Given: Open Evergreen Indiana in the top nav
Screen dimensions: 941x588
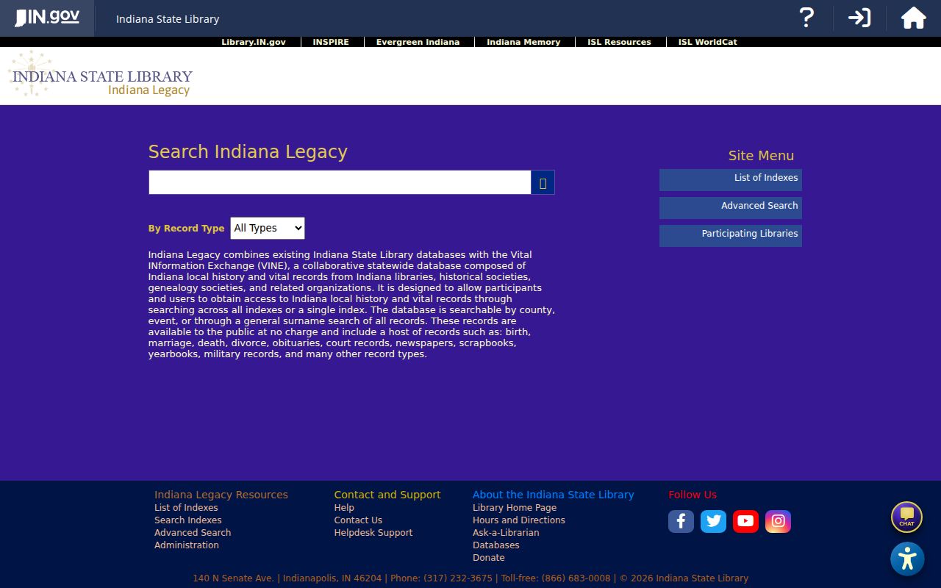Looking at the screenshot, I should (418, 42).
